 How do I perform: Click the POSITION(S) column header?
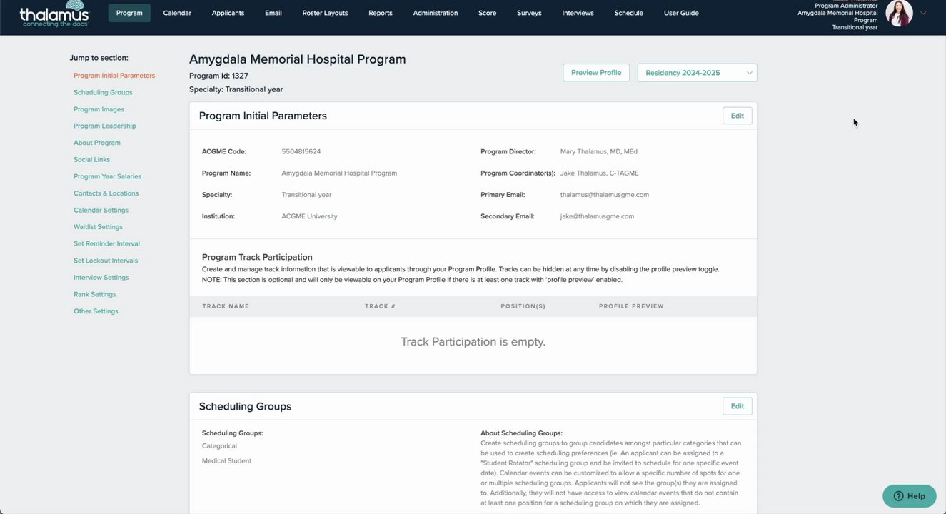coord(523,306)
